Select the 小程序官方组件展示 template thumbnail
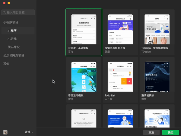Image resolution: width=181 pixels, height=136 pixels. click(x=84, y=118)
